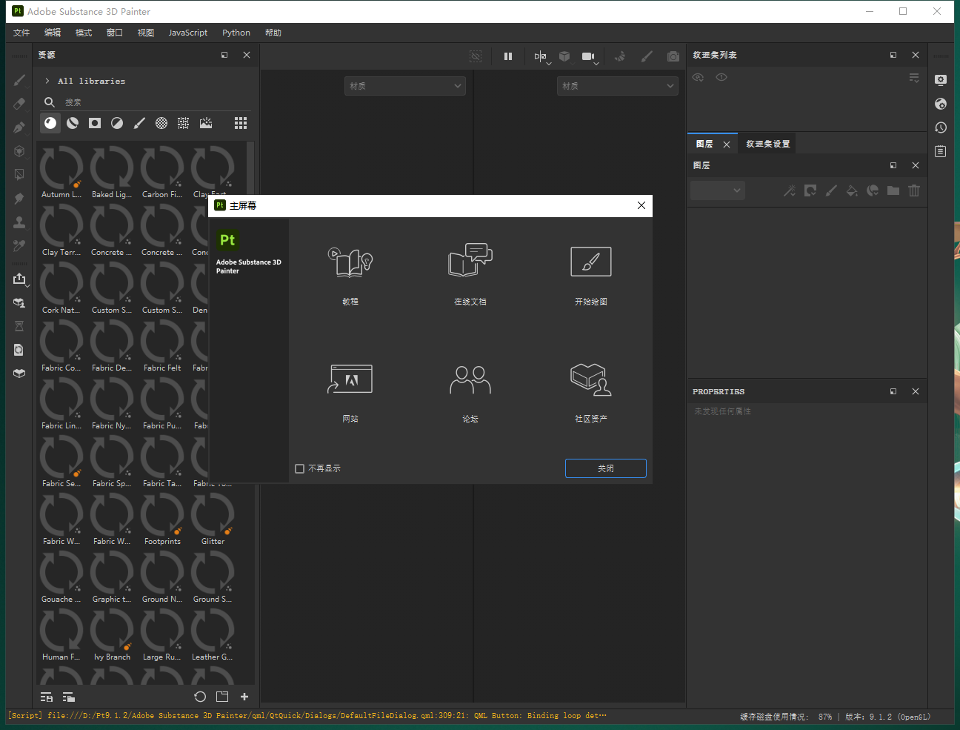The height and width of the screenshot is (730, 960).
Task: Select the Eraser tool in left toolbar
Action: pyautogui.click(x=19, y=104)
